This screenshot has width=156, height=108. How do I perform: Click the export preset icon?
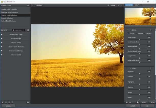pos(12,102)
